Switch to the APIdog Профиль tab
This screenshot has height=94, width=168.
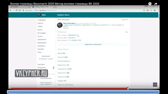tap(42, 7)
